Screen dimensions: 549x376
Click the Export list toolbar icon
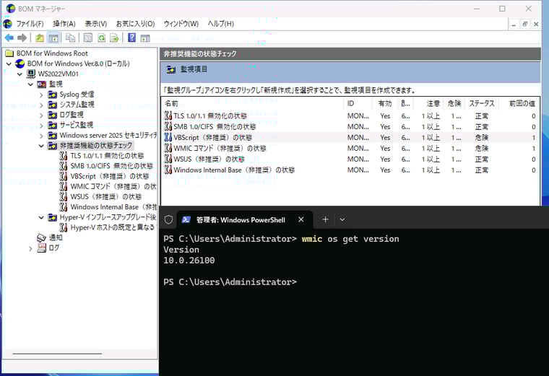114,38
